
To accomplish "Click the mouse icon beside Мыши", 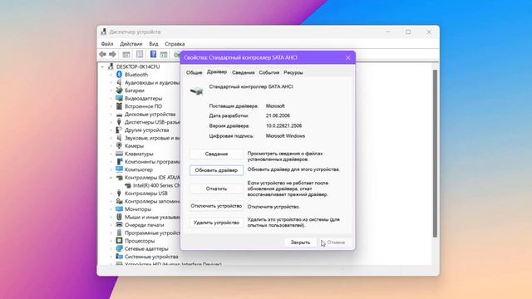I will [x=119, y=217].
